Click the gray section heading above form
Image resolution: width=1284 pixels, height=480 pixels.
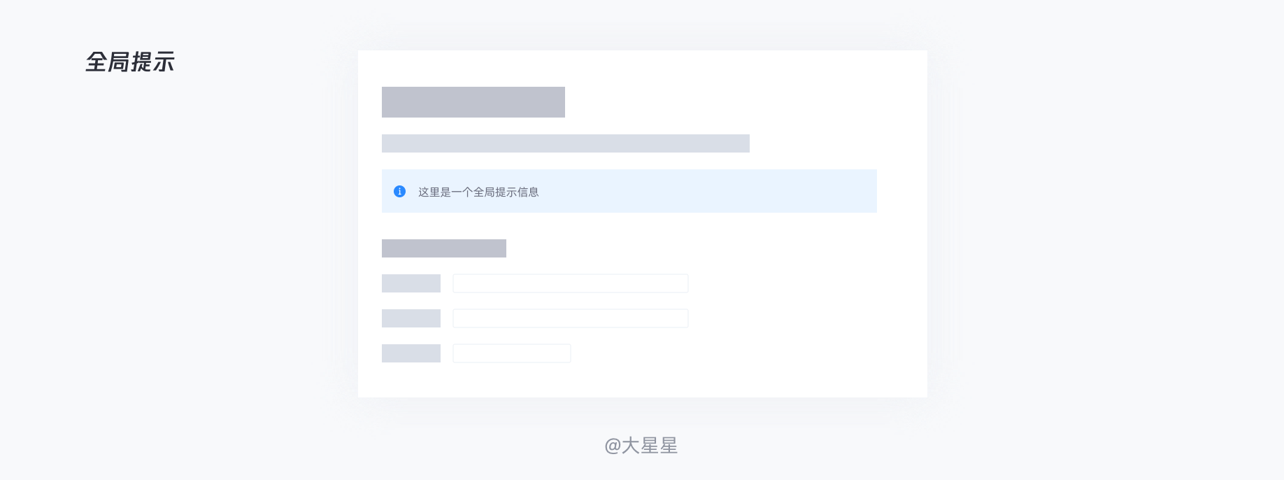tap(444, 248)
